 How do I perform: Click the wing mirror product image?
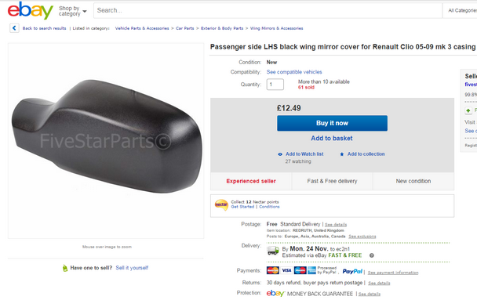click(x=106, y=140)
